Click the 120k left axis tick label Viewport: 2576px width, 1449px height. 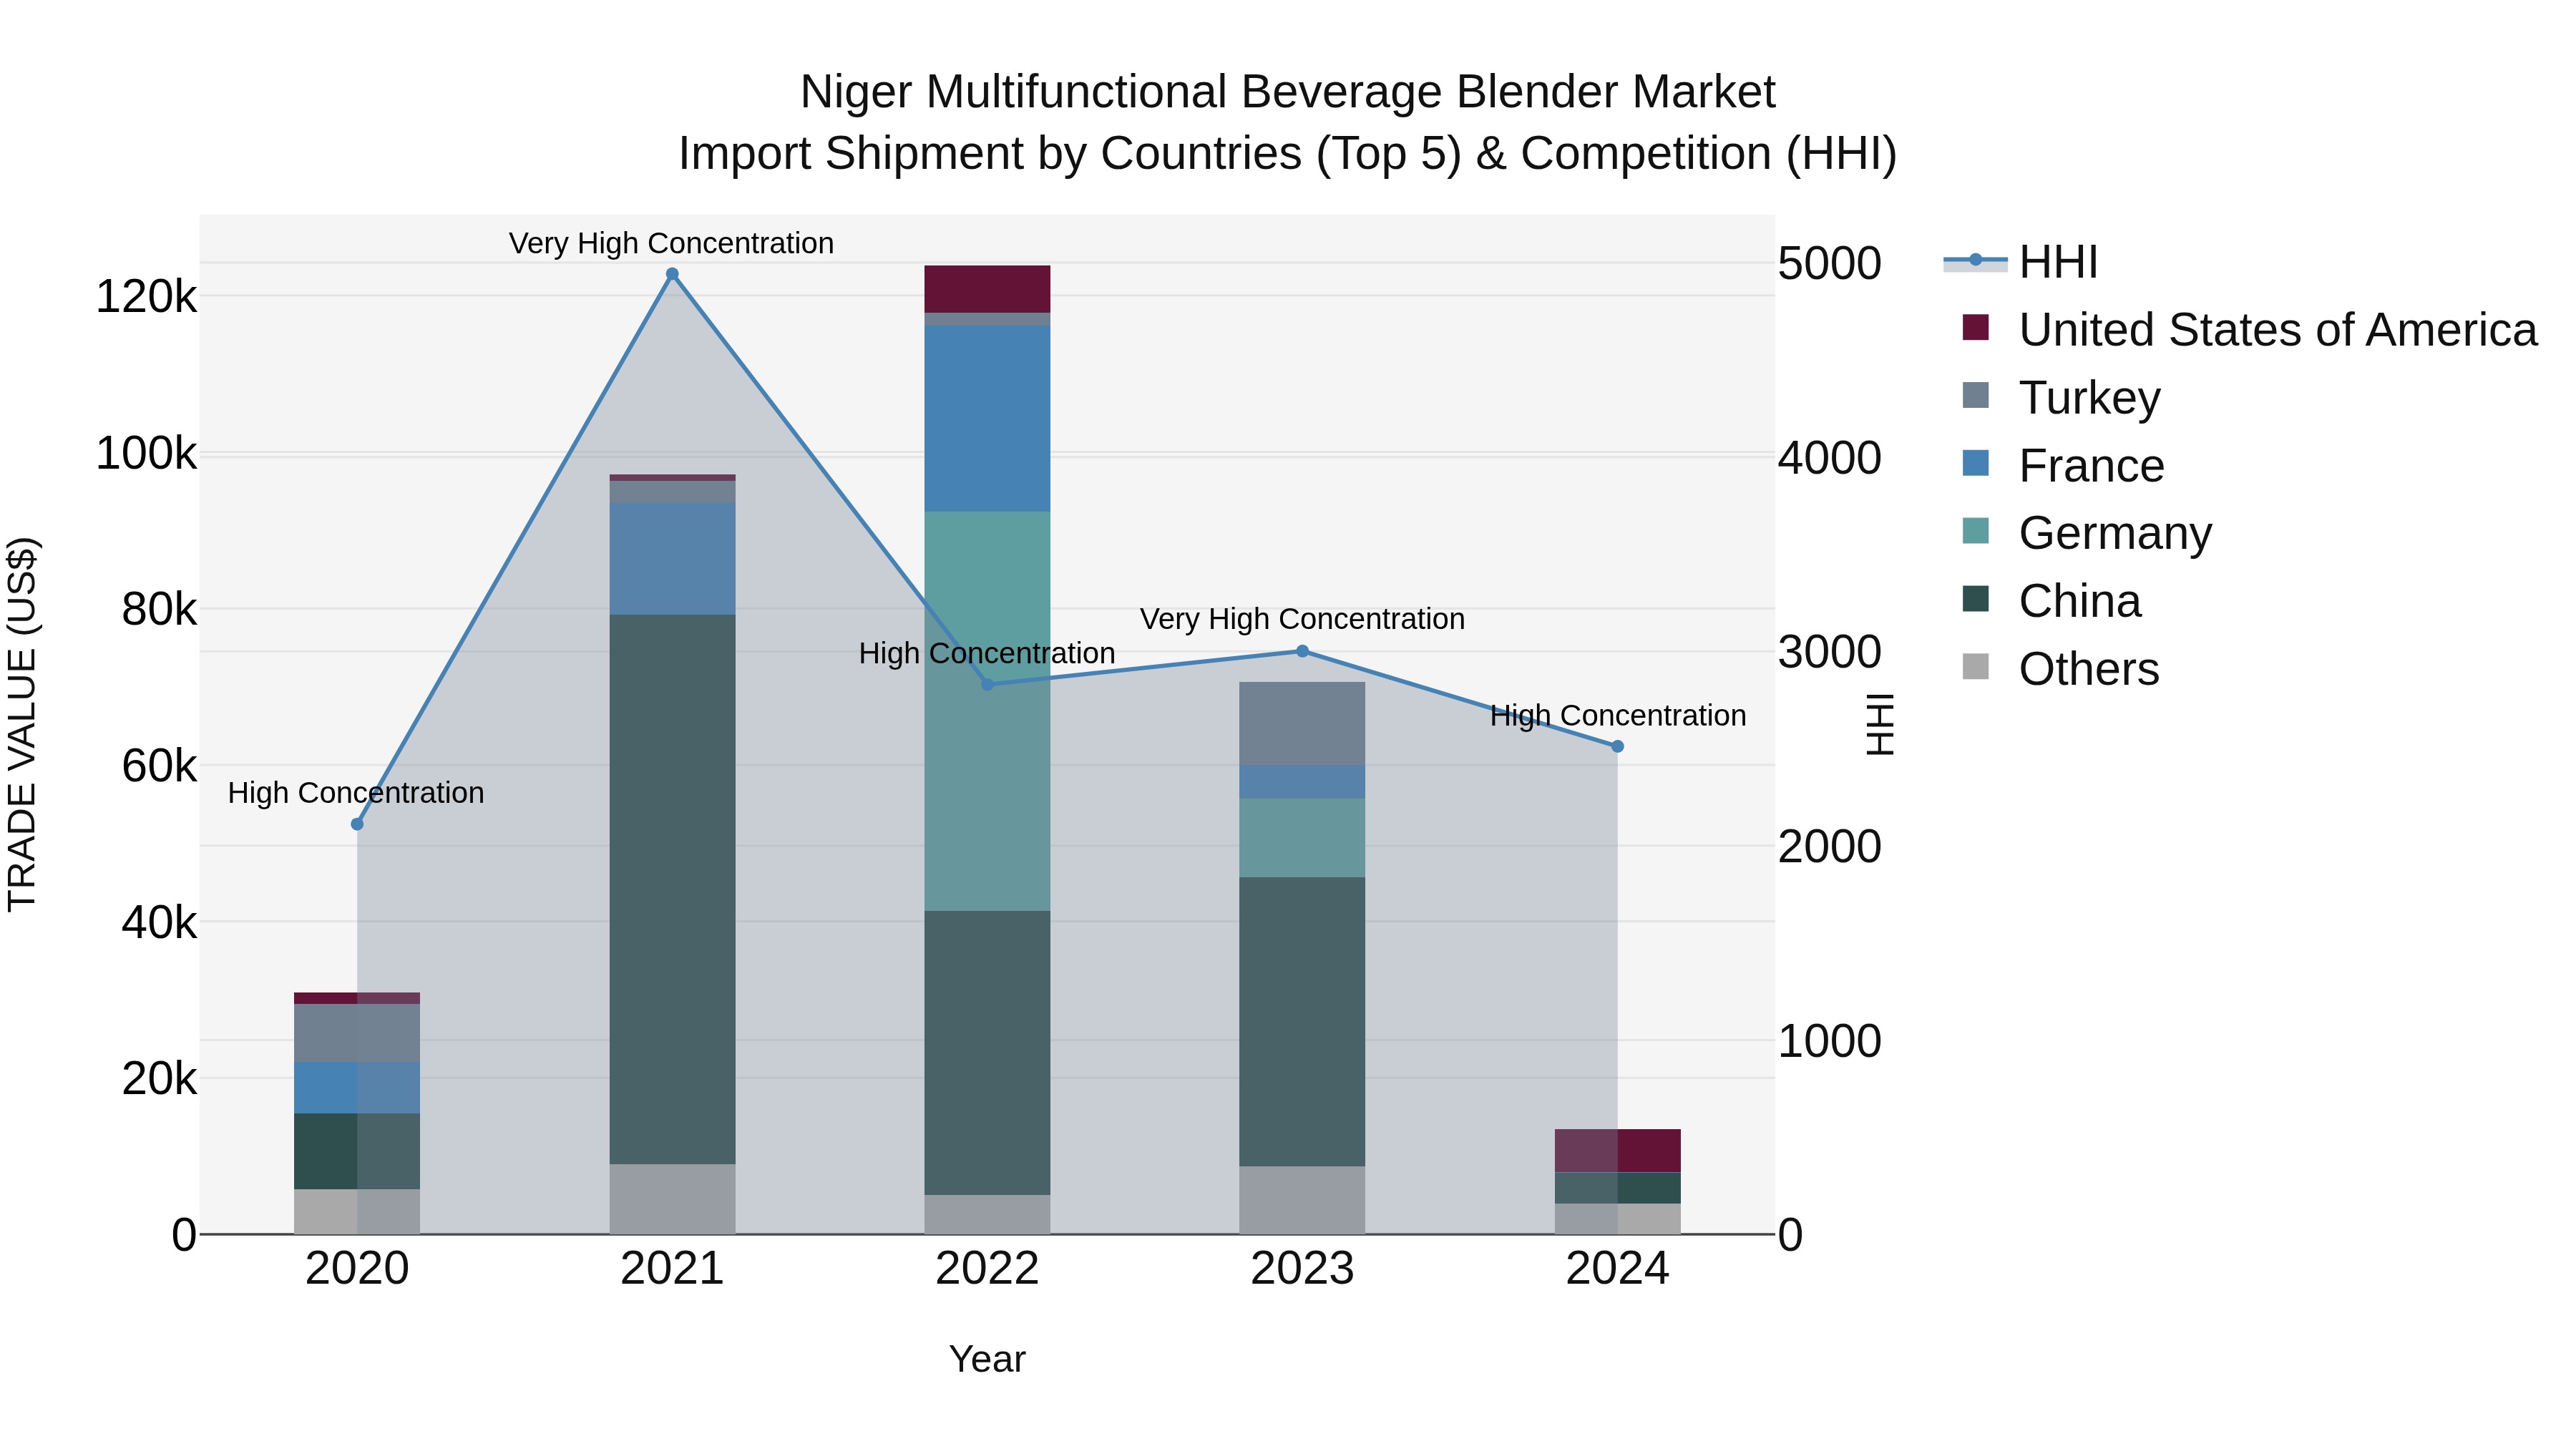(x=146, y=297)
